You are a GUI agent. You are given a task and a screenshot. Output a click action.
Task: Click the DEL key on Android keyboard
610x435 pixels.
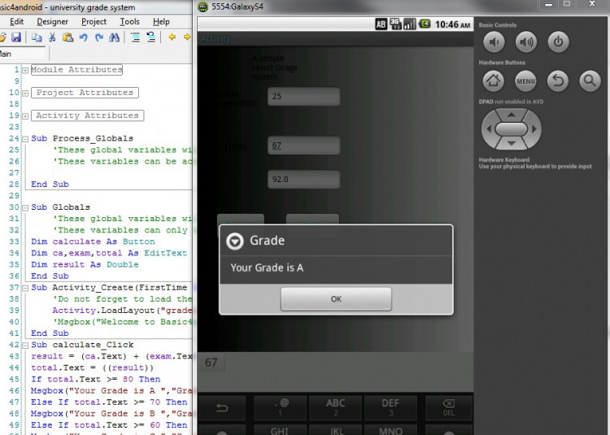[x=448, y=408]
